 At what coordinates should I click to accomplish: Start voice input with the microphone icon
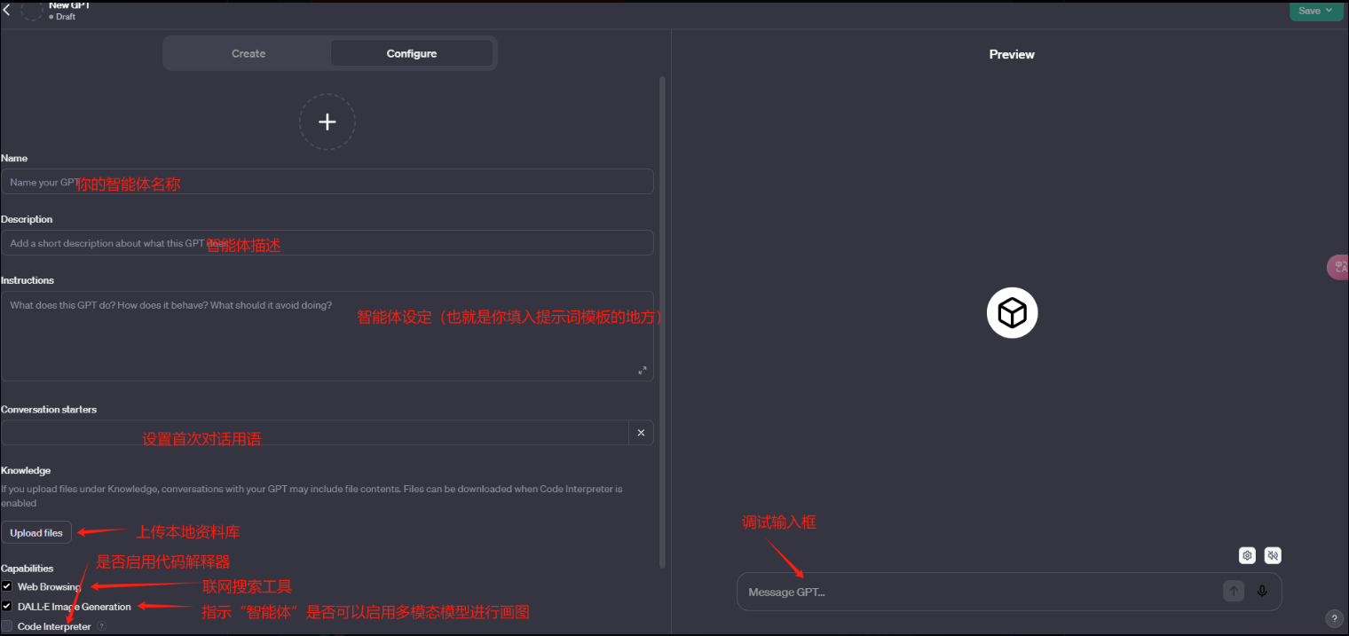tap(1262, 592)
